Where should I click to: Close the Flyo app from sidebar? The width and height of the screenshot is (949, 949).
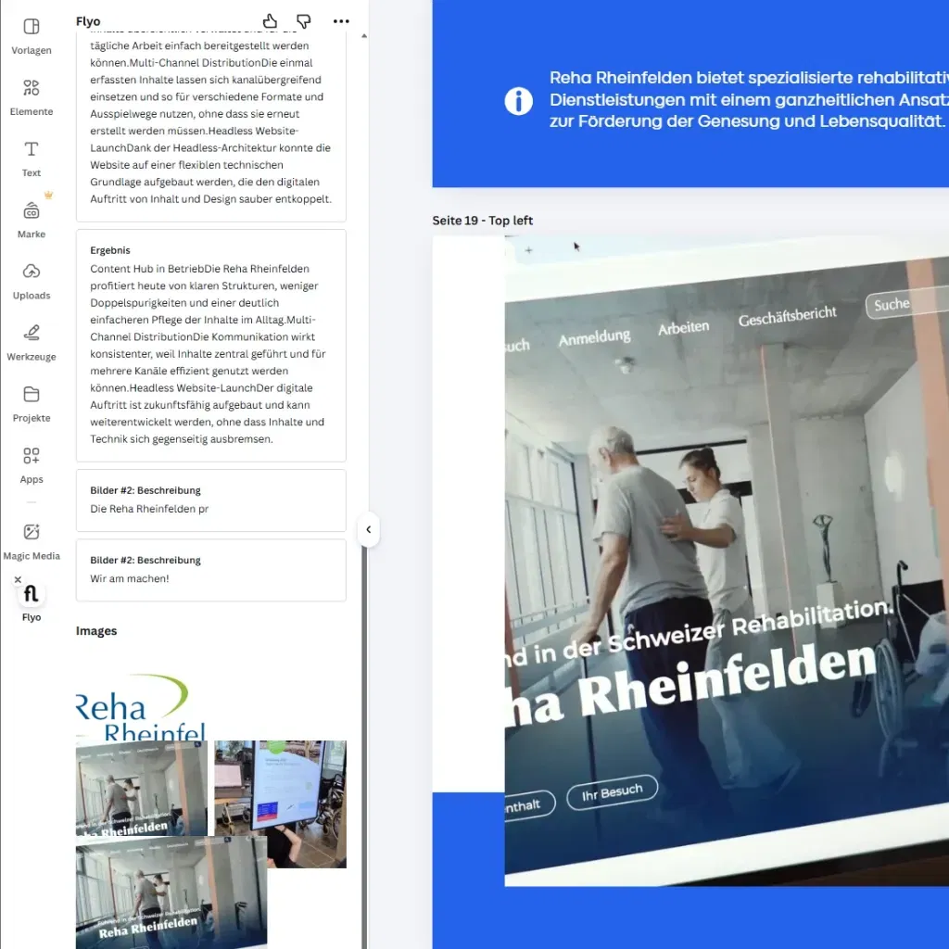coord(18,579)
